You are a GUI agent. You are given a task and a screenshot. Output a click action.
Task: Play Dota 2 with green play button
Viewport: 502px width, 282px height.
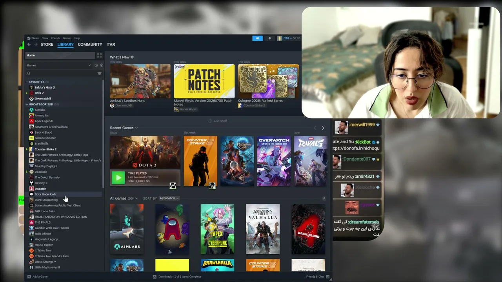point(118,178)
